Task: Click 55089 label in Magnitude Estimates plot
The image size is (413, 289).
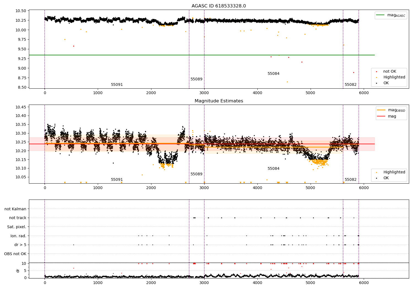Action: 196,174
